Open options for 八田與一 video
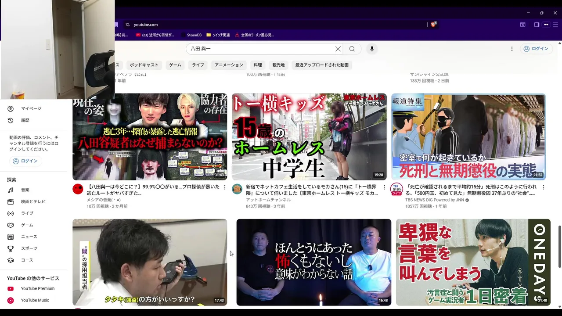562x316 pixels. click(x=224, y=187)
